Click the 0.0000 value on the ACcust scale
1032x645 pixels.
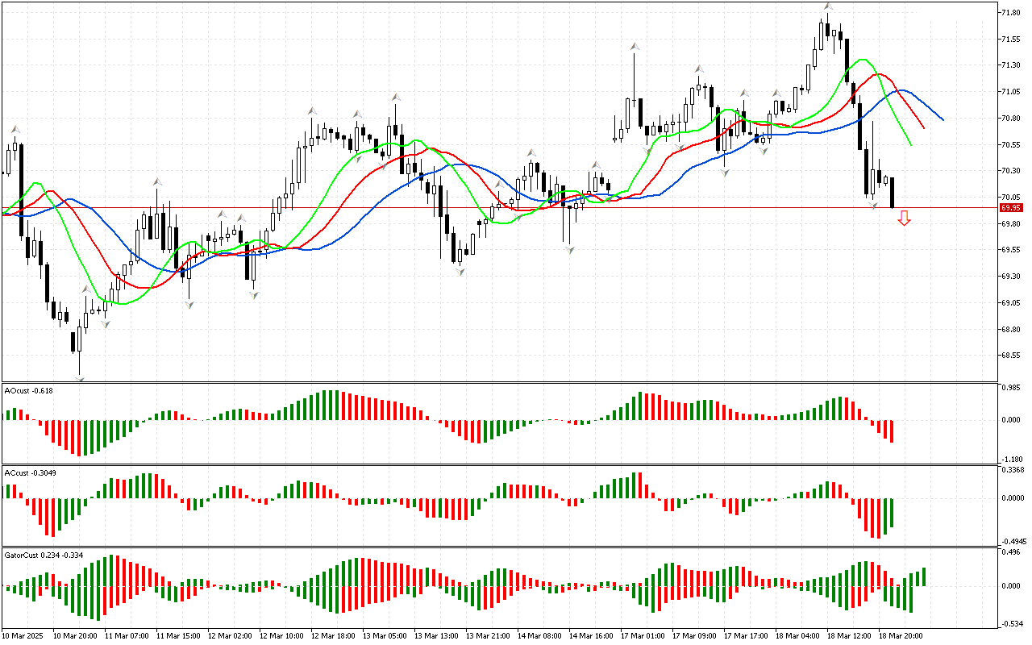(1012, 498)
